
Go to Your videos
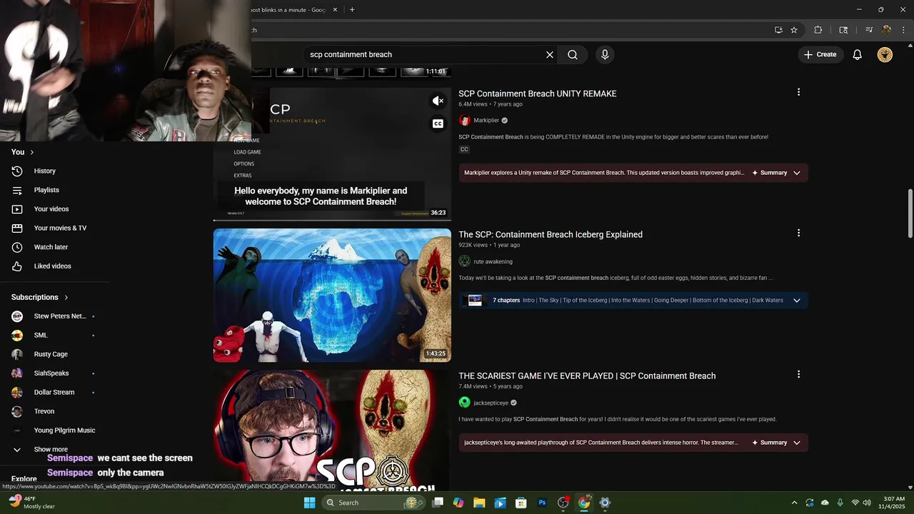(51, 209)
